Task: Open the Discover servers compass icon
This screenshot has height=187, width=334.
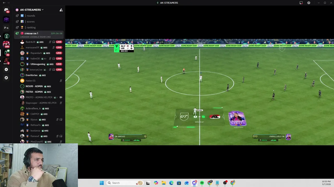Action: pyautogui.click(x=6, y=78)
